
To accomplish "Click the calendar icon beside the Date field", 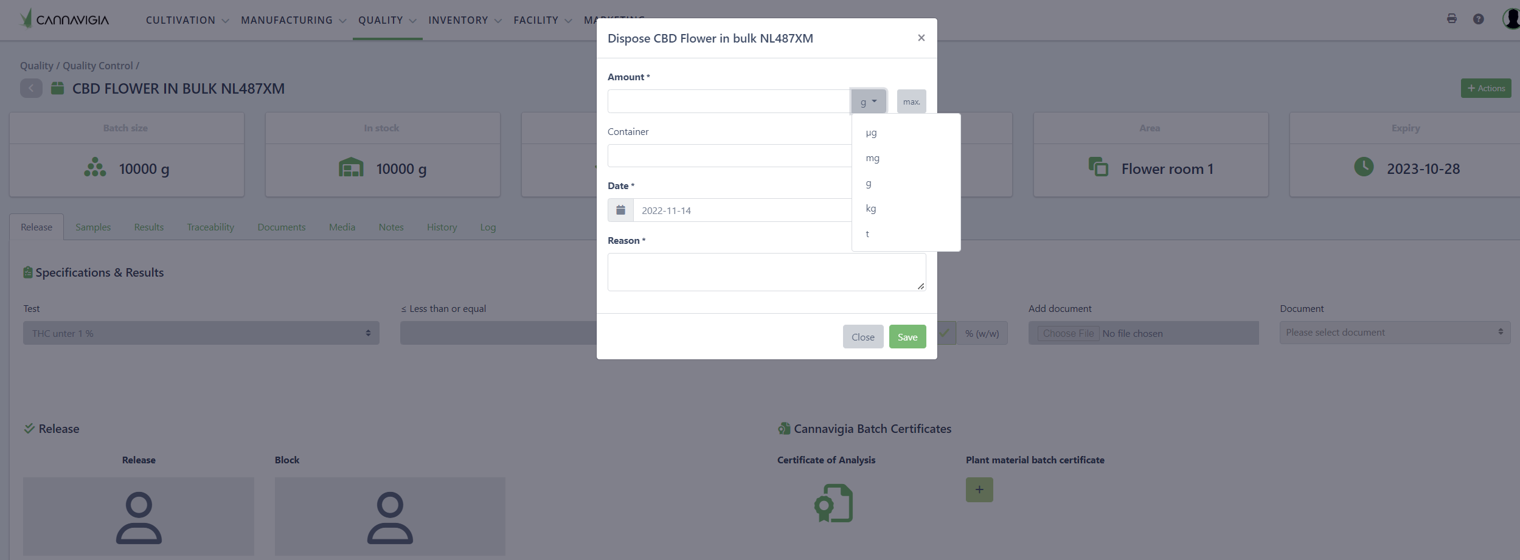I will coord(620,210).
